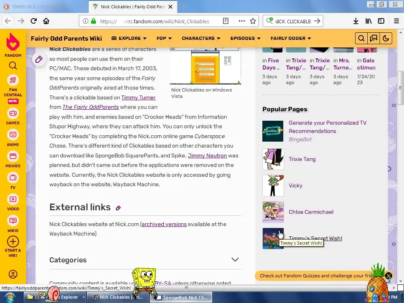Reload the current page
Image resolution: width=404 pixels, height=303 pixels.
(x=34, y=21)
